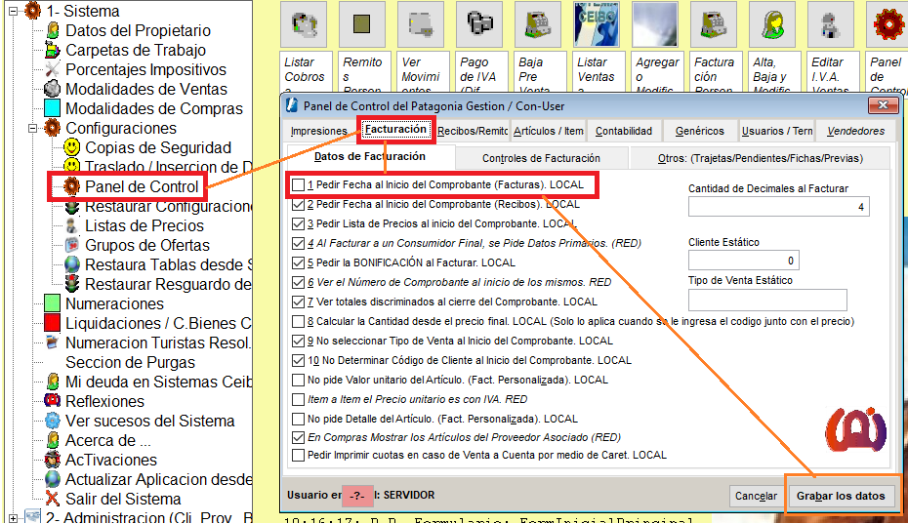Click the Porcentajes Impositivos tree icon
Image resolution: width=908 pixels, height=524 pixels.
coord(53,69)
